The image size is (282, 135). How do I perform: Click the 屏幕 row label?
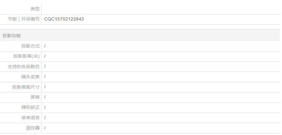click(x=35, y=97)
